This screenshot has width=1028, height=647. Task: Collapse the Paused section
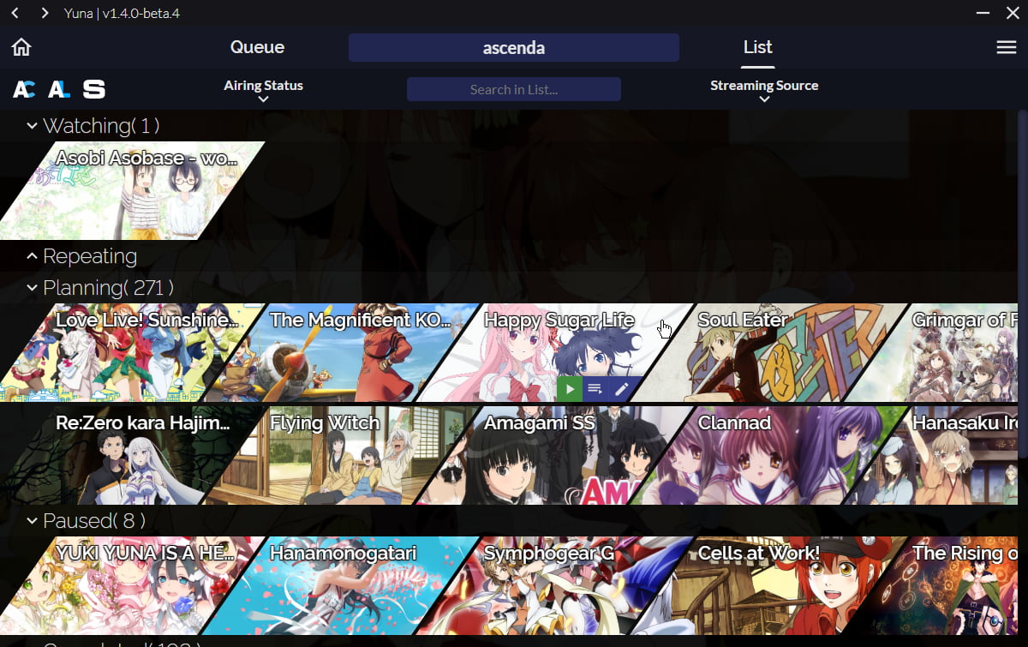point(32,521)
